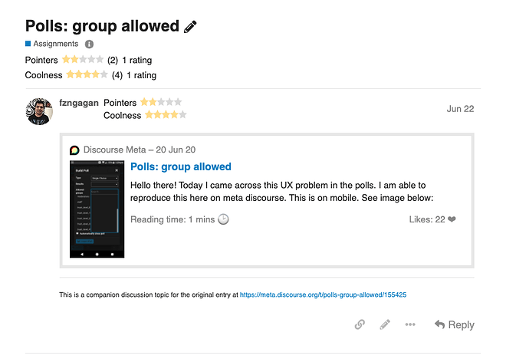Click the blue Assignments category badge square
The image size is (529, 362).
(x=28, y=44)
